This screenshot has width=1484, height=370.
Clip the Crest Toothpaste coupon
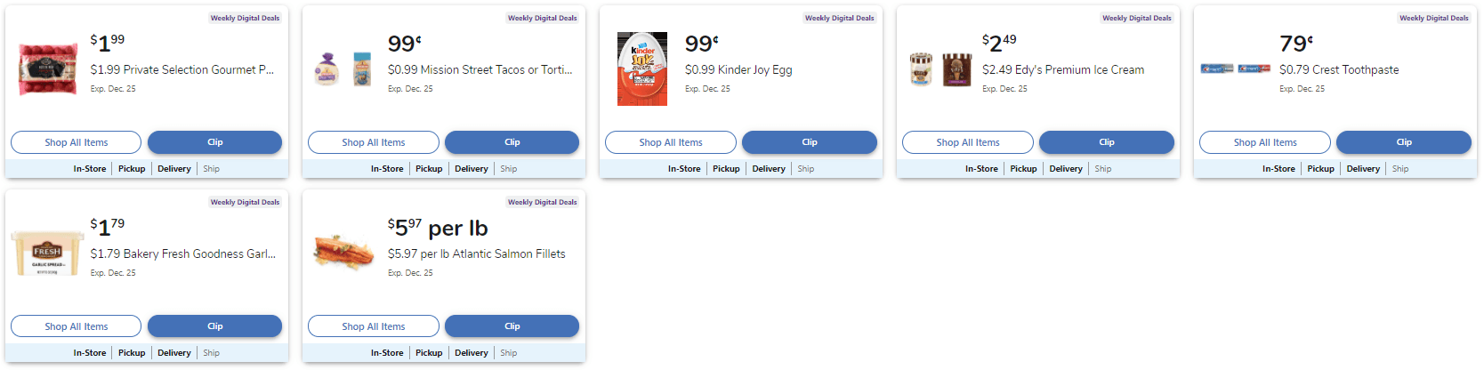point(1403,142)
